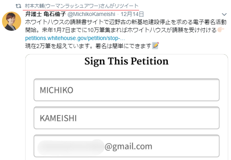Click the retweet arrows icon
Image resolution: width=231 pixels, height=160 pixels.
pyautogui.click(x=18, y=6)
